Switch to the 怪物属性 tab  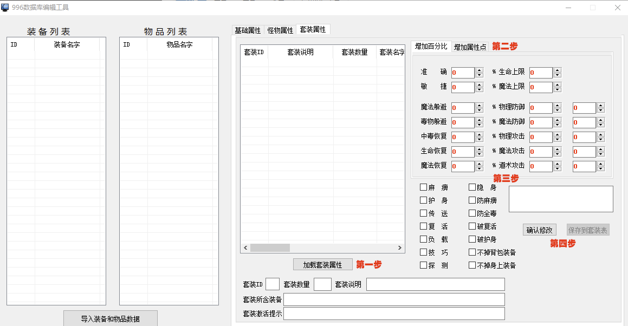click(x=280, y=30)
